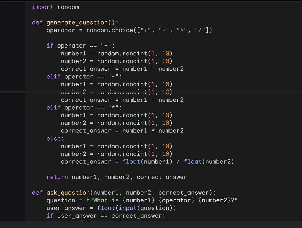Click the final if comparing user_answer
The image size is (302, 228).
49,216
